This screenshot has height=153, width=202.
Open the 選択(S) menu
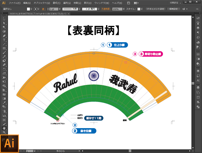[x=67, y=3]
